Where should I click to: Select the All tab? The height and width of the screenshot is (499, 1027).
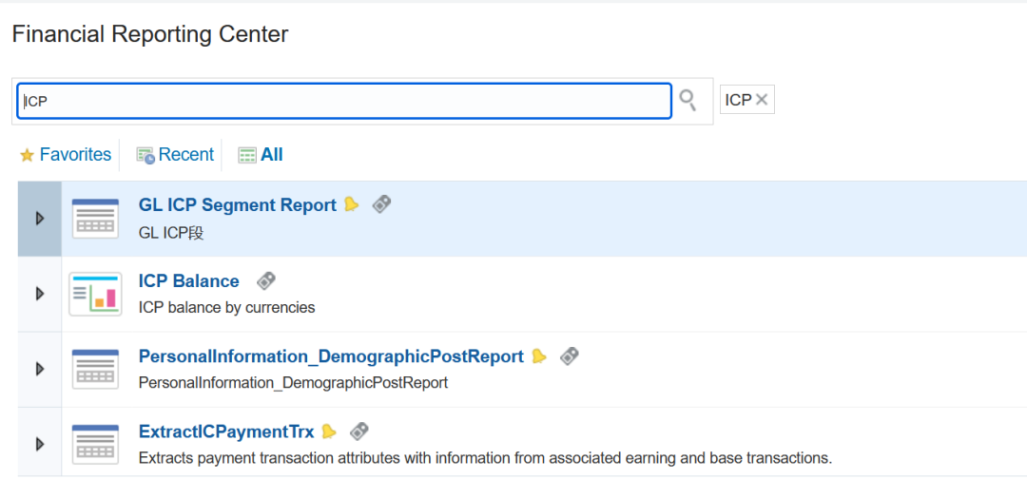[x=261, y=155]
